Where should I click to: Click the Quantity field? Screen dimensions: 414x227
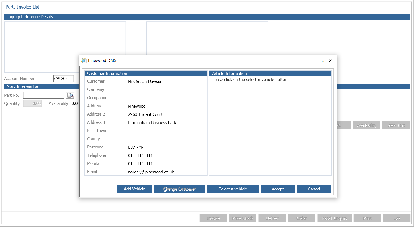coord(32,103)
